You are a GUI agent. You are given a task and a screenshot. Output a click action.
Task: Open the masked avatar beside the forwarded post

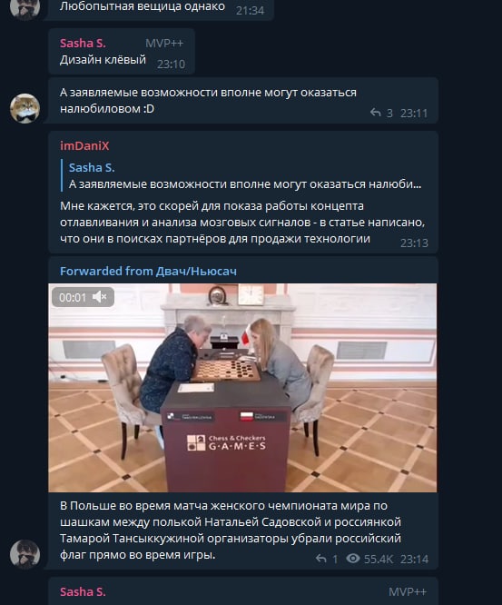(25, 554)
